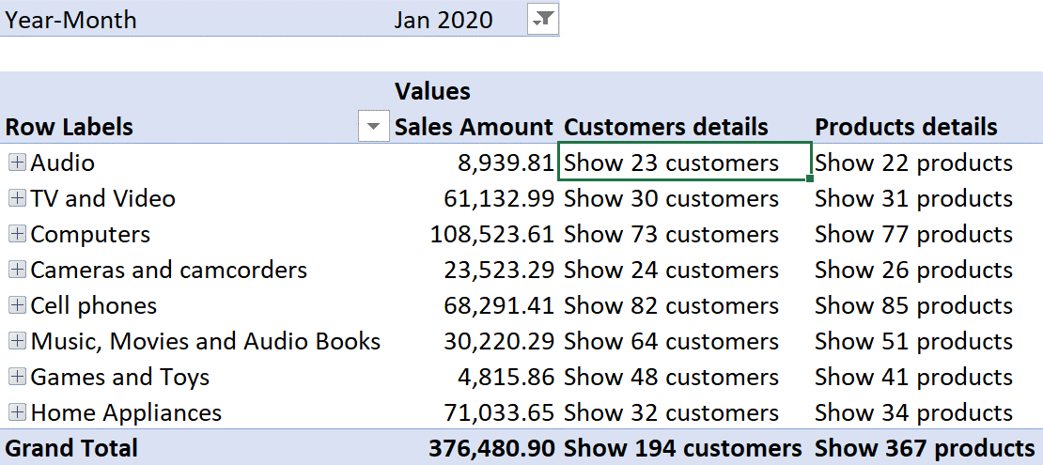
Task: Click Show 367 products grand total
Action: (x=925, y=448)
